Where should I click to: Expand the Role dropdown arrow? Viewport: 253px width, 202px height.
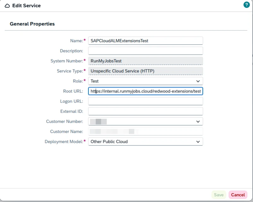pos(198,81)
